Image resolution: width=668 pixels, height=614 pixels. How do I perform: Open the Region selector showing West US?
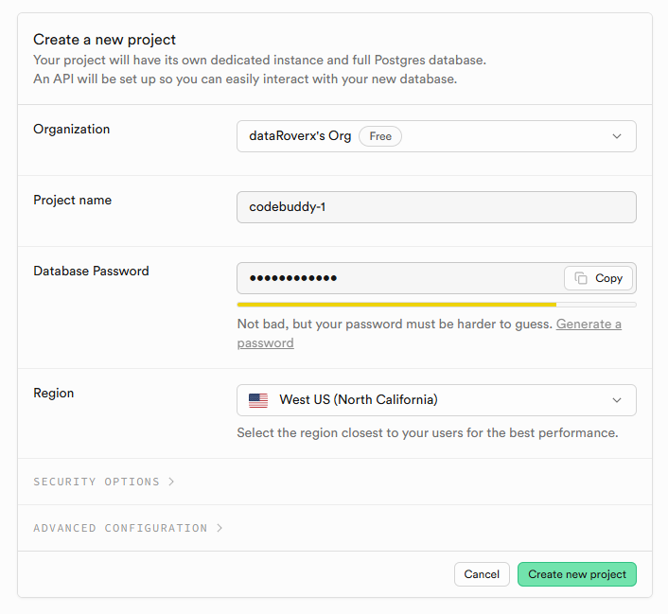click(435, 400)
